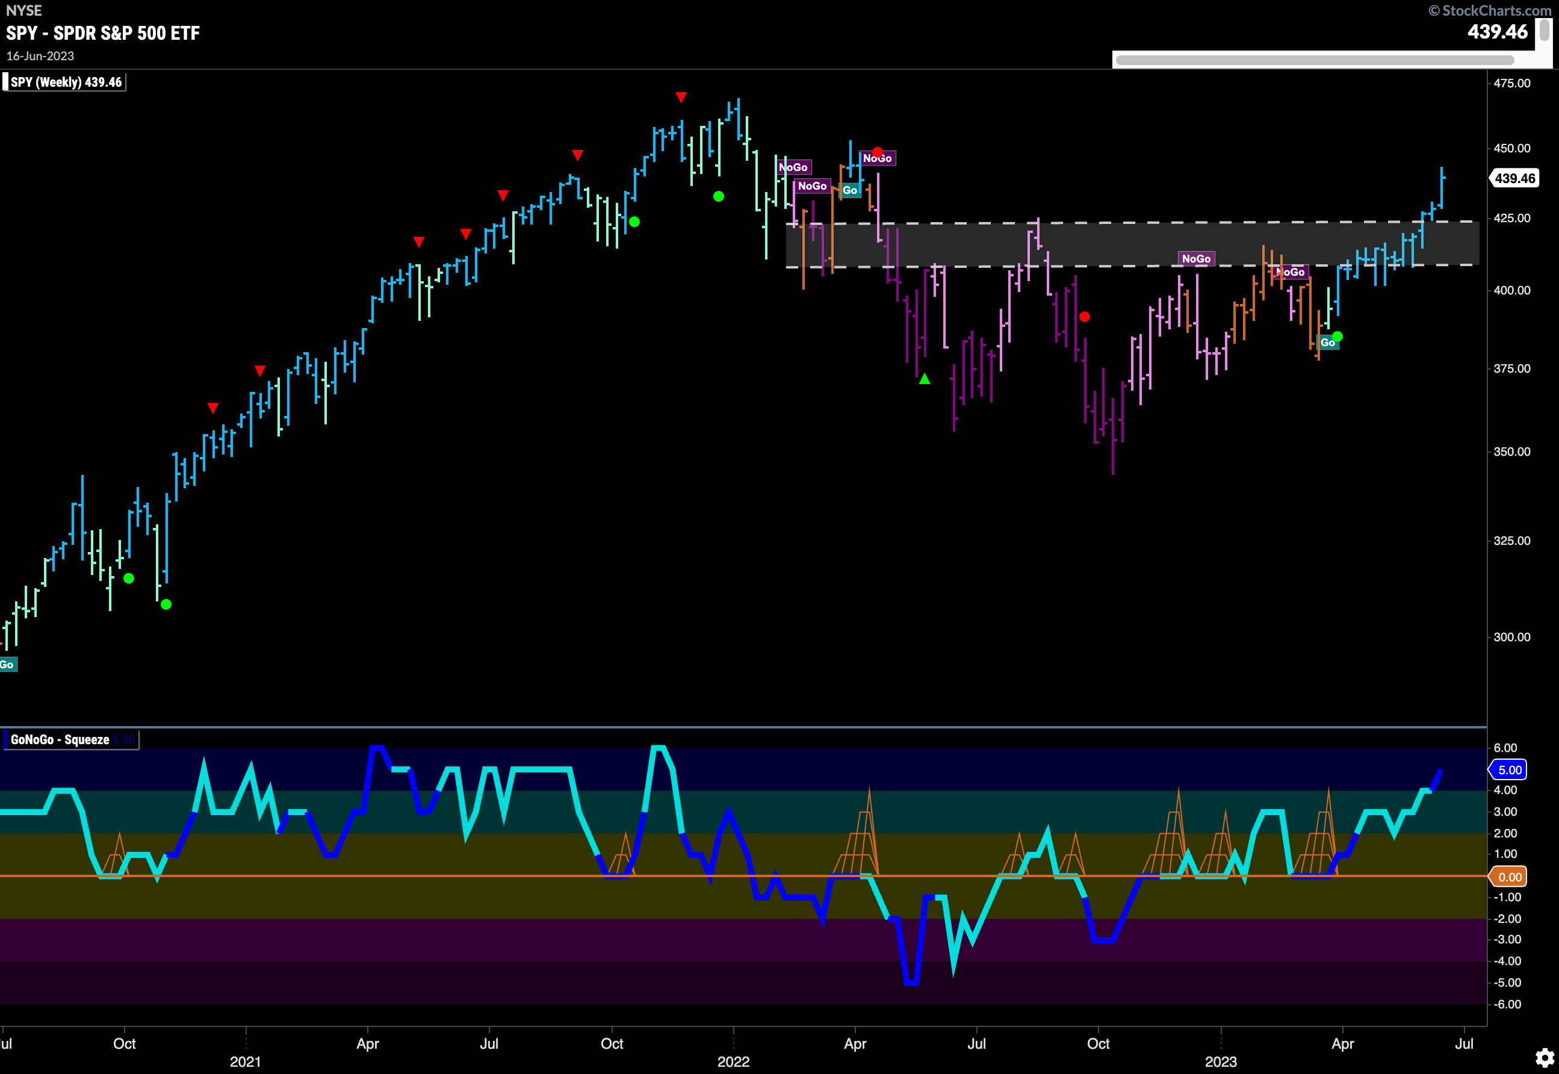Open the StockCharts.com copyright link
The image size is (1559, 1074).
click(x=1489, y=10)
